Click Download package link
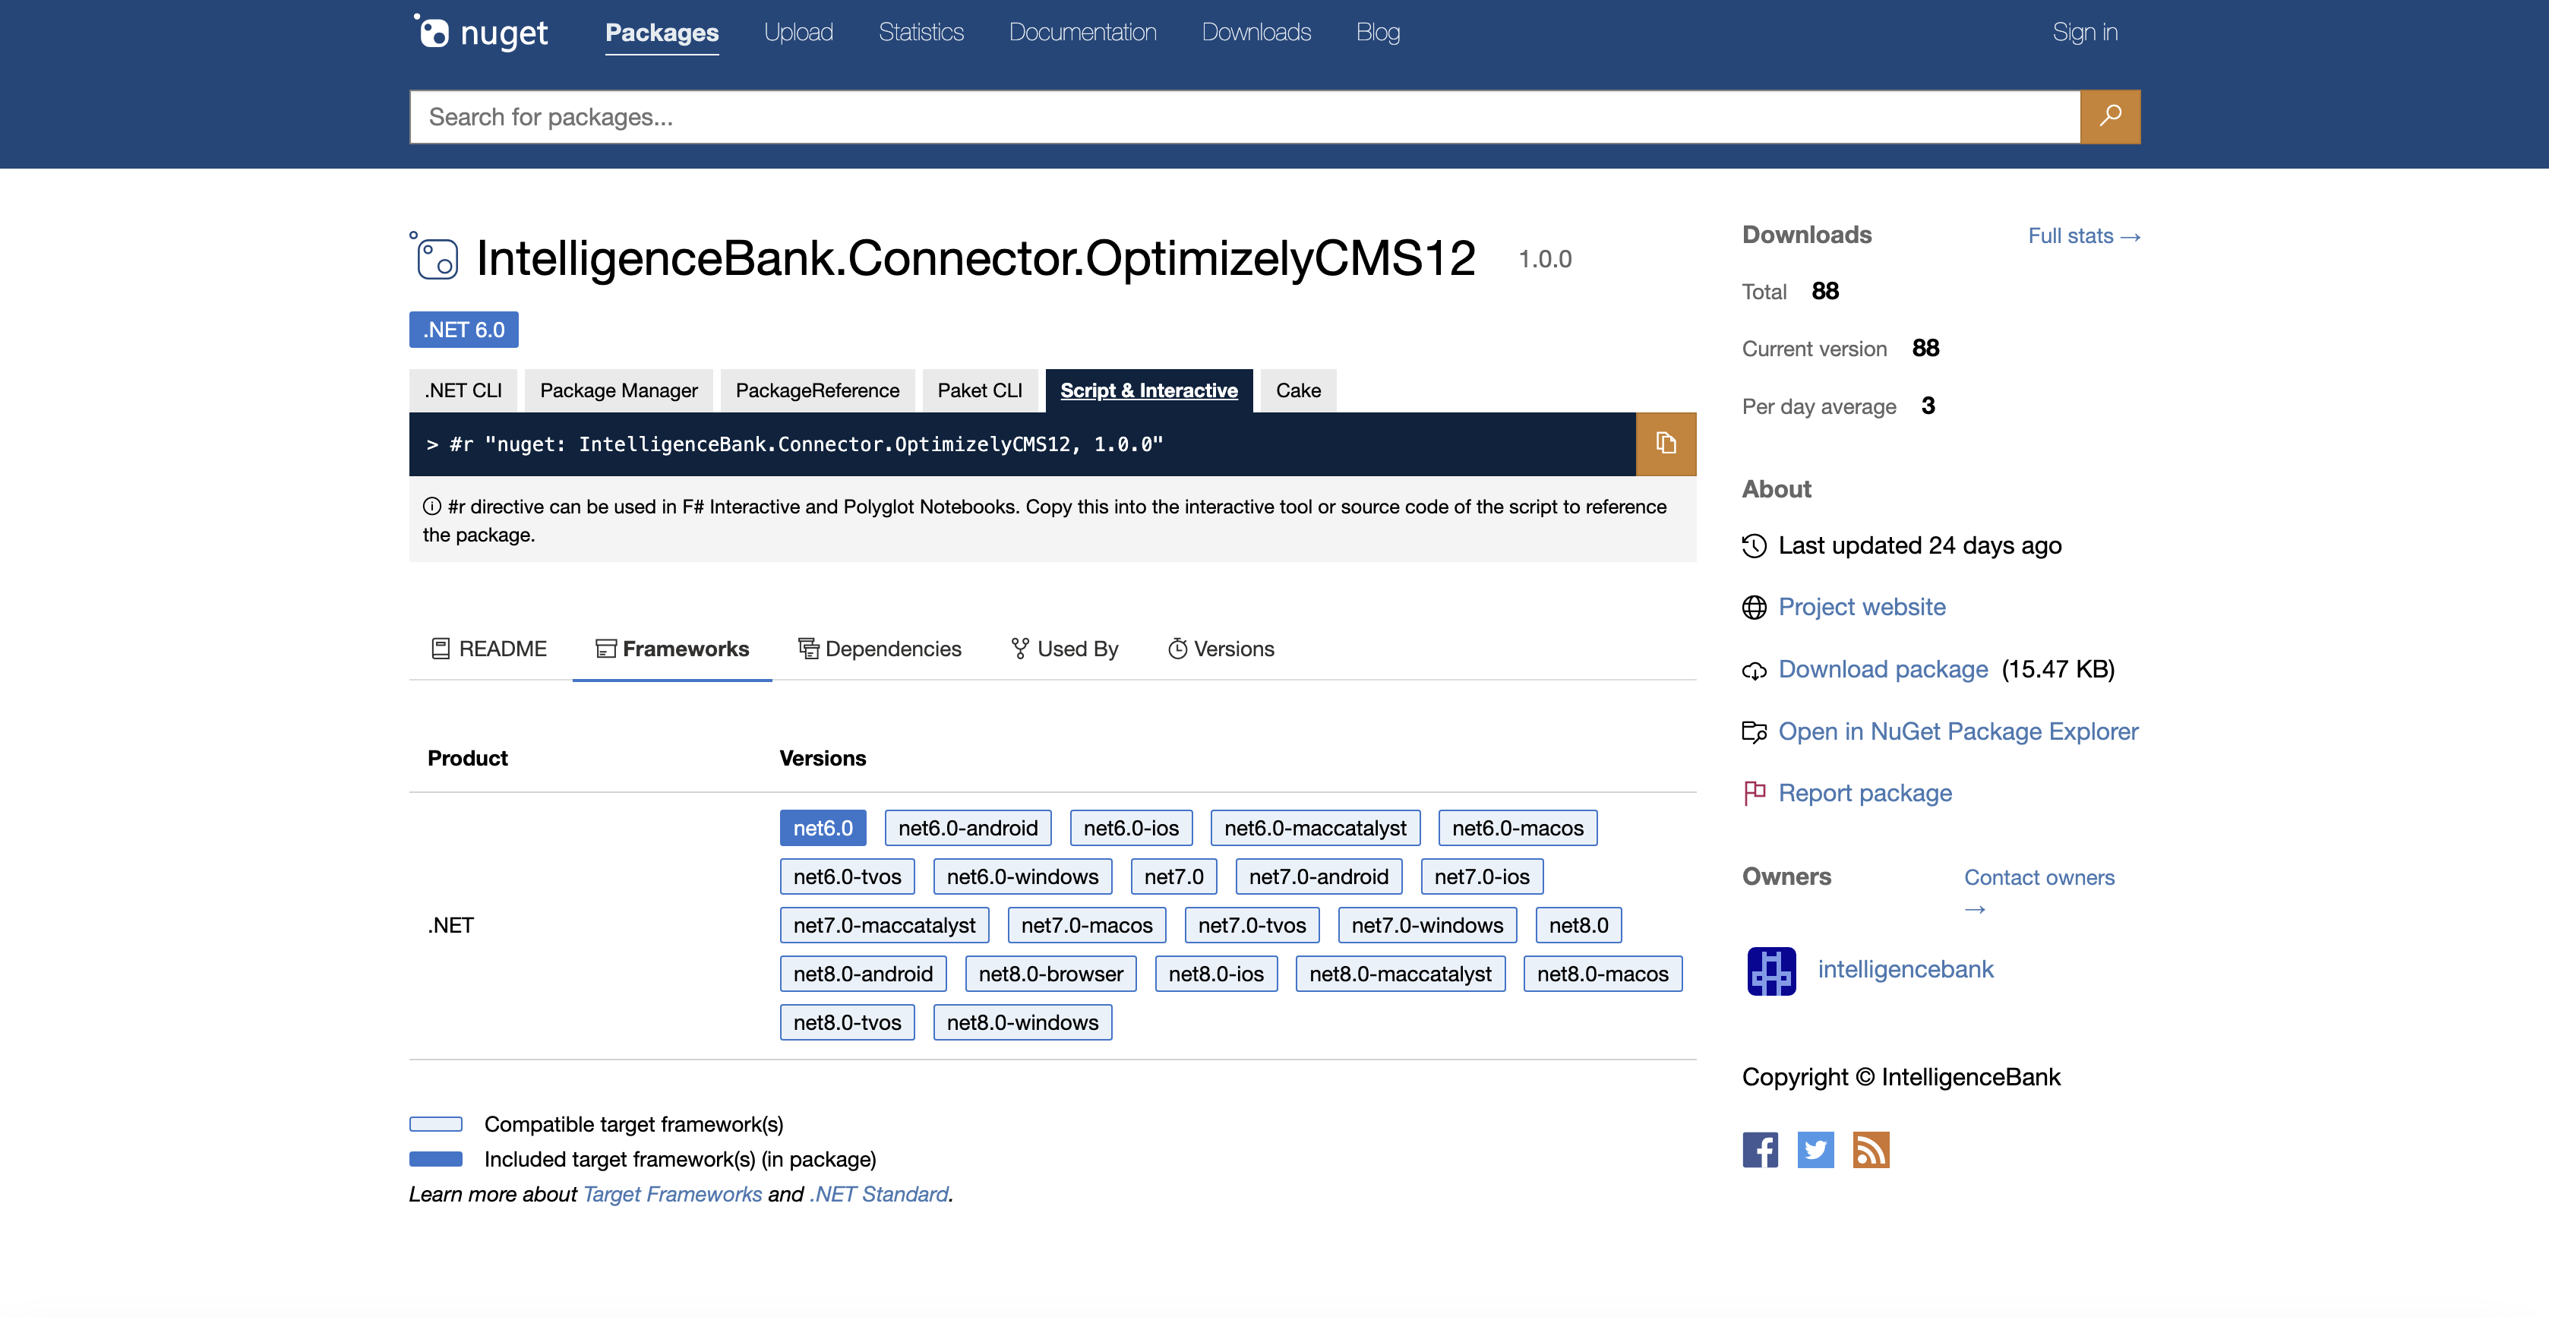The width and height of the screenshot is (2549, 1317). [x=1882, y=670]
